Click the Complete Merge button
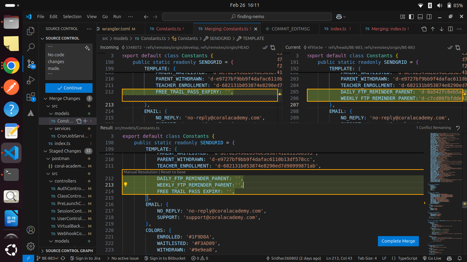Image resolution: width=467 pixels, height=262 pixels. [x=398, y=241]
